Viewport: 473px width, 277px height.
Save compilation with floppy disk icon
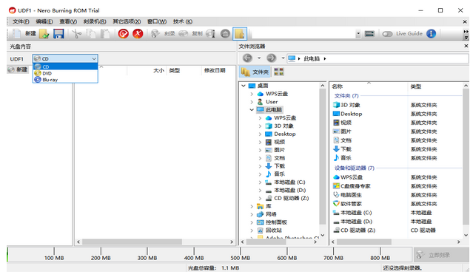(58, 34)
